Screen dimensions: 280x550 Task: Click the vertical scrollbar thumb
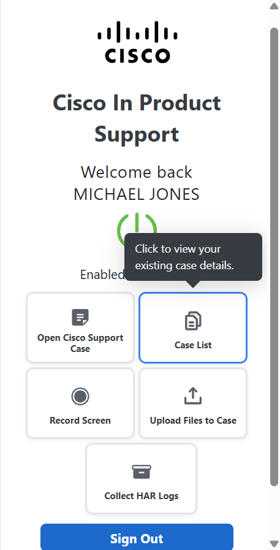[274, 257]
